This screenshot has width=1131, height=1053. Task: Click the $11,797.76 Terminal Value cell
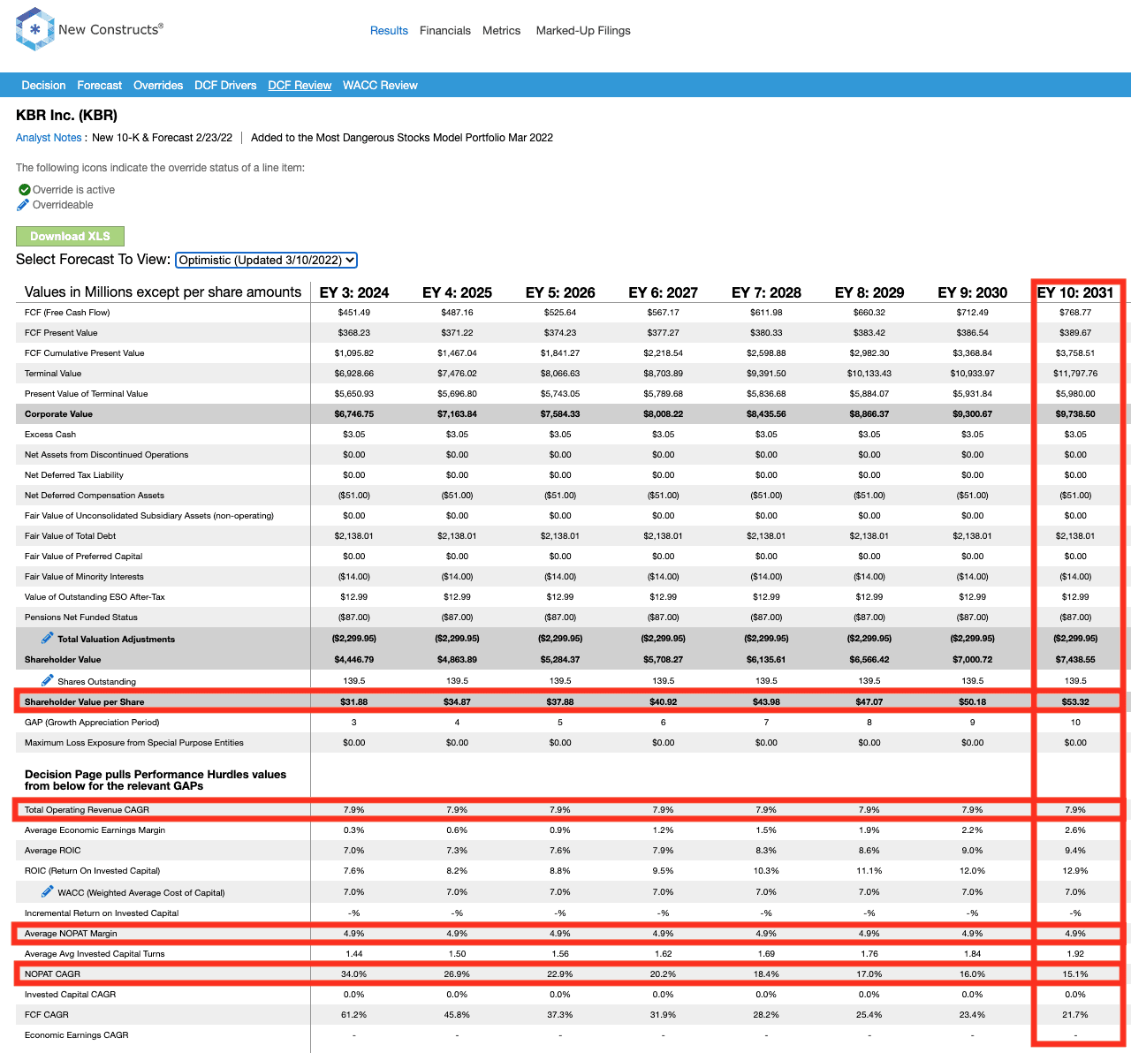1075,374
